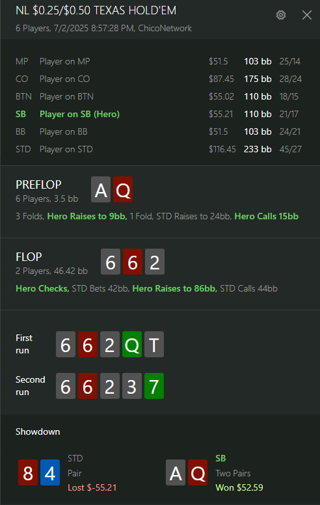The image size is (320, 505).
Task: Click the green Queen in first run
Action: pos(132,344)
